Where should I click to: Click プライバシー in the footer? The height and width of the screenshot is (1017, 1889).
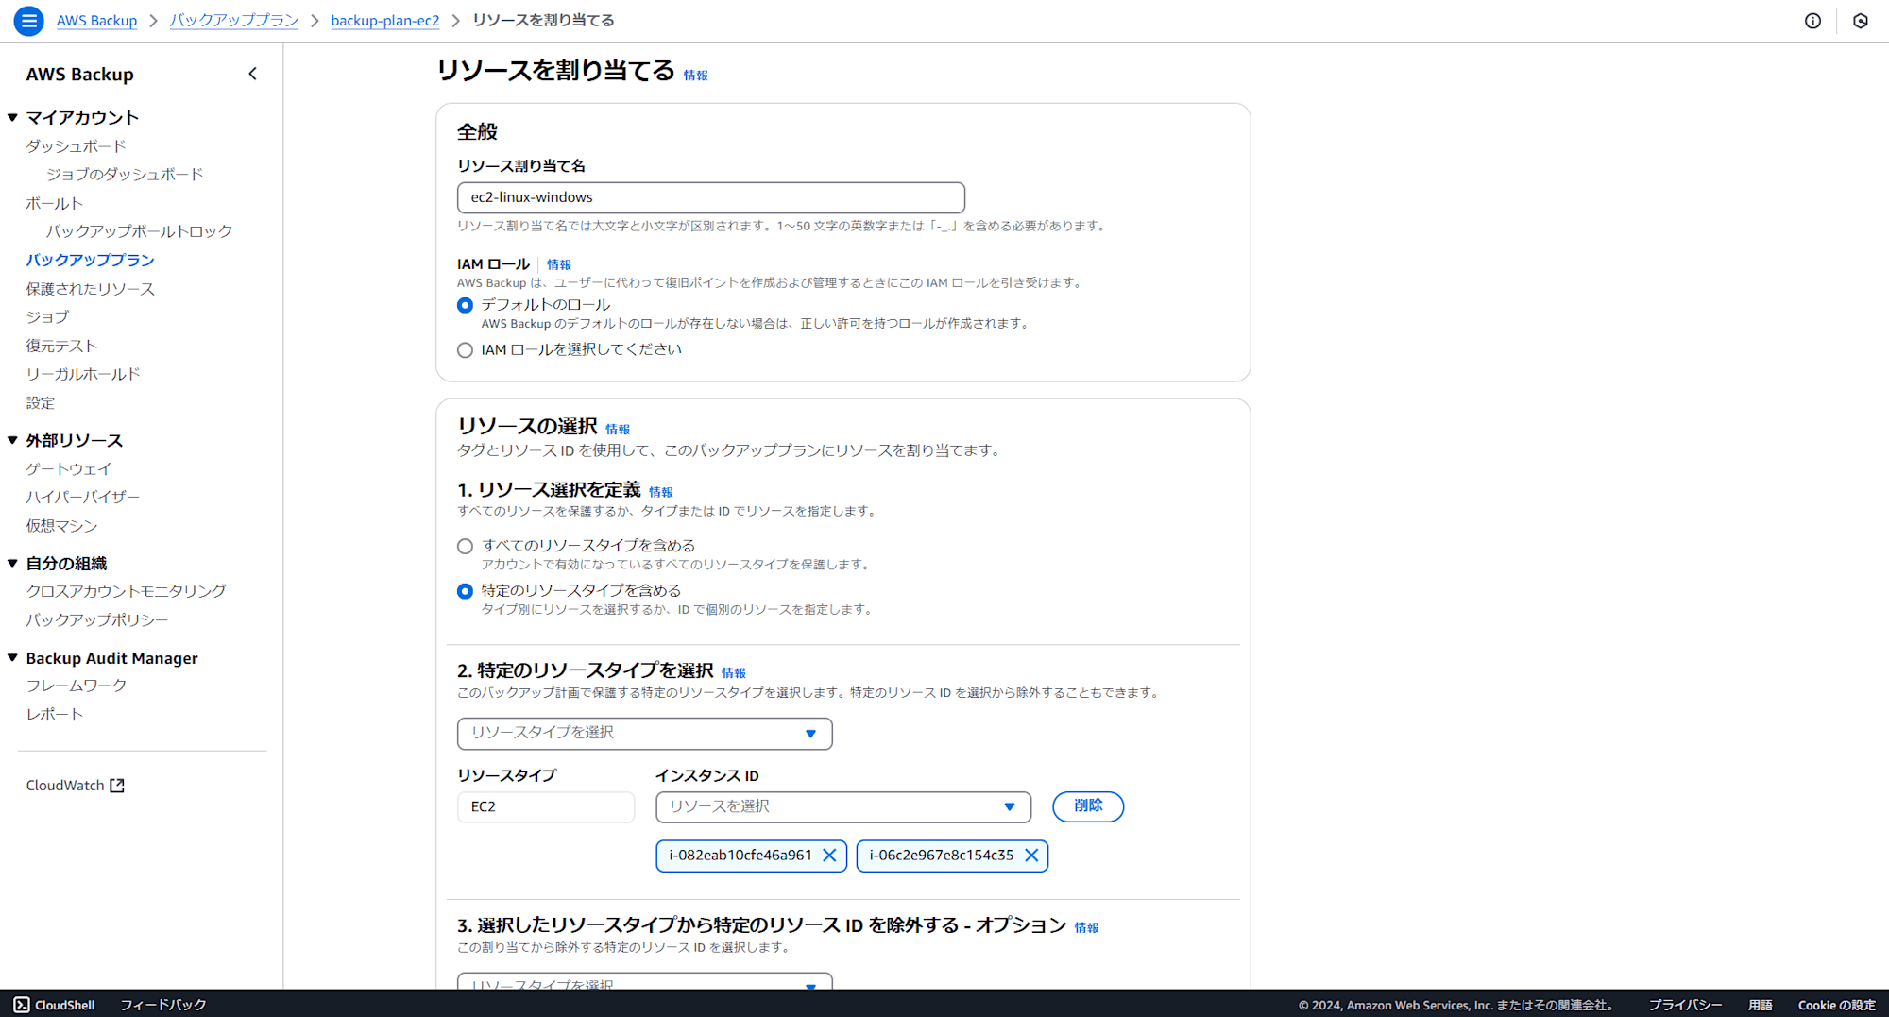[1685, 1005]
